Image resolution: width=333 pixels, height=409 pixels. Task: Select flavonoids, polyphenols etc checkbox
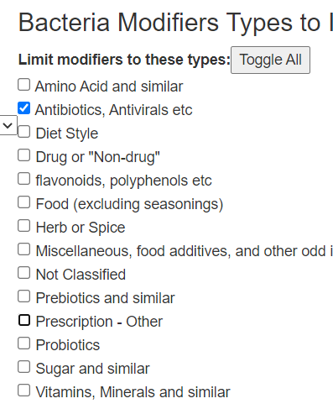24,179
